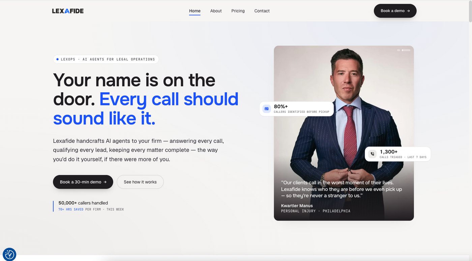Viewport: 472px width, 261px height.
Task: Click the phone icon beside 1,300+
Action: [x=372, y=154]
